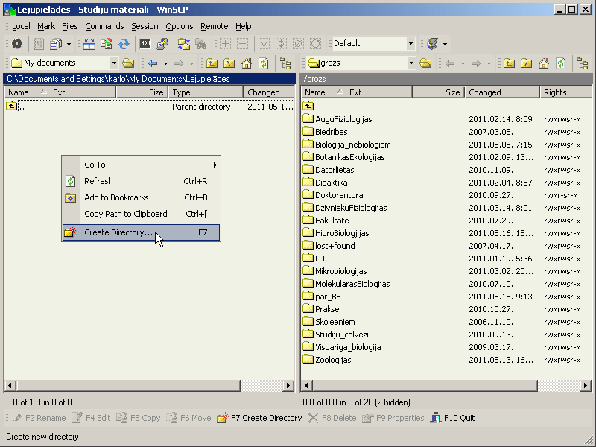Toggle the Synchronize Browsing folders icon
The width and height of the screenshot is (596, 447).
[184, 44]
